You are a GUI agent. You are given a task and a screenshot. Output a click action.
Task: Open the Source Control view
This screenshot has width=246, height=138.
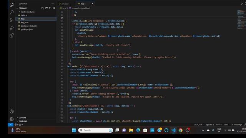tap(12, 20)
